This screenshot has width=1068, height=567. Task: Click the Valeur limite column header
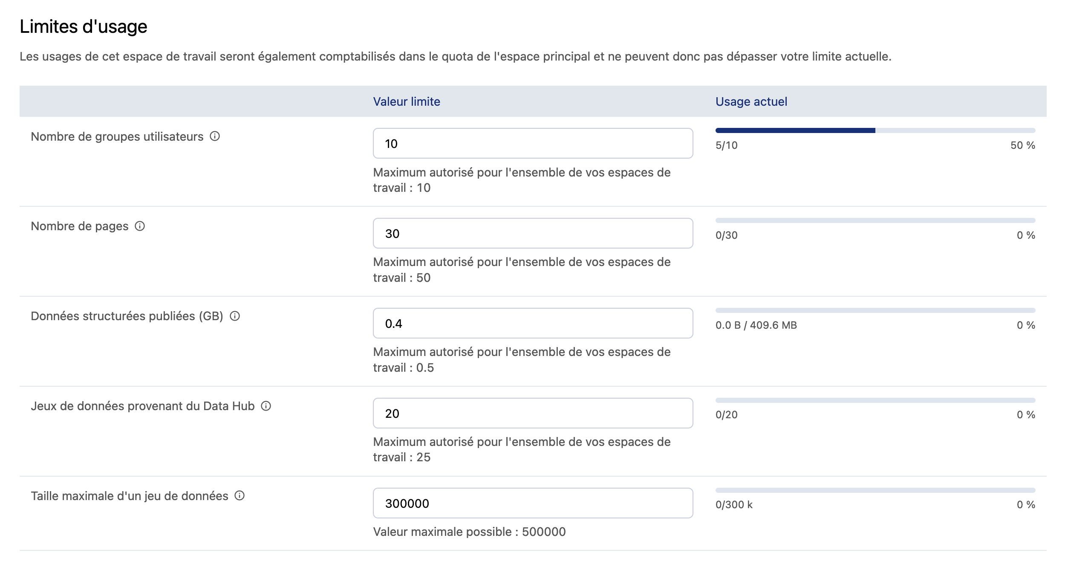[407, 101]
